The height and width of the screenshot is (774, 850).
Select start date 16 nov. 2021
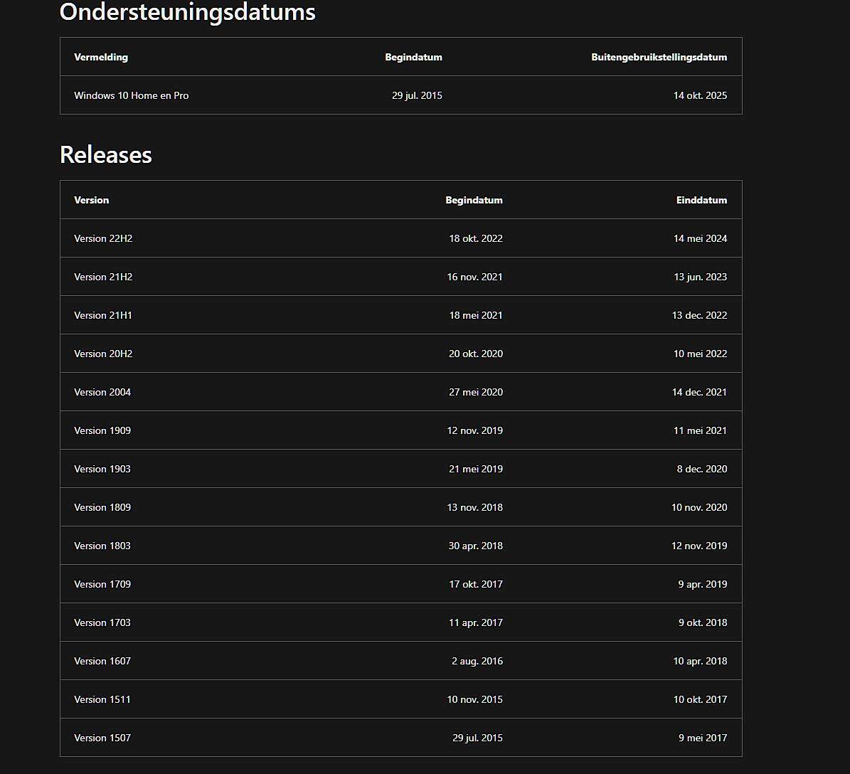pyautogui.click(x=474, y=277)
